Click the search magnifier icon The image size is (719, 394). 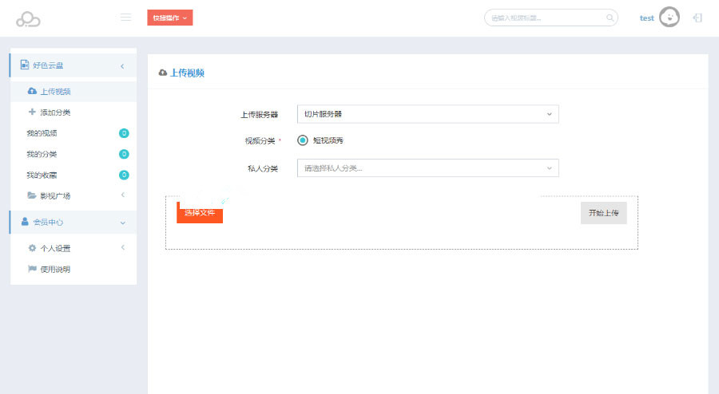[x=610, y=18]
